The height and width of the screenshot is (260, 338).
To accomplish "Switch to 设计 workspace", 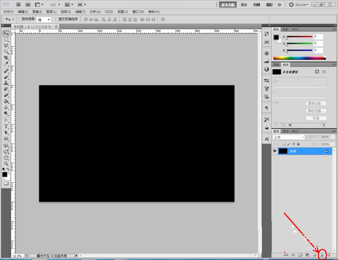I will click(244, 5).
